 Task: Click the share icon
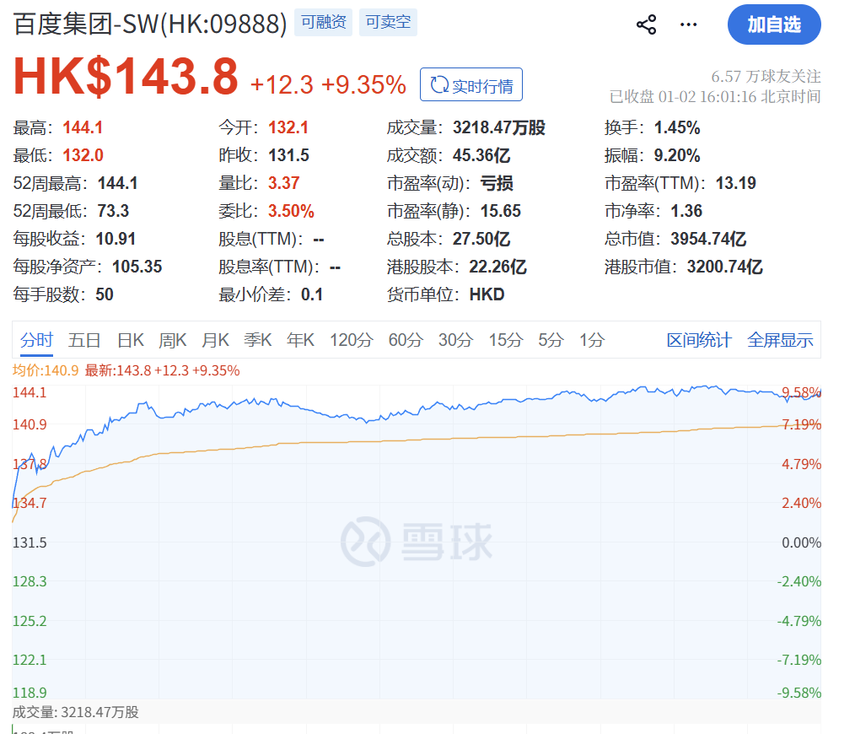point(647,24)
